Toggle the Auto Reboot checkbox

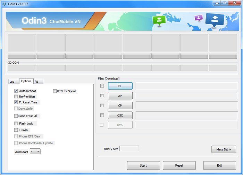click(x=16, y=91)
